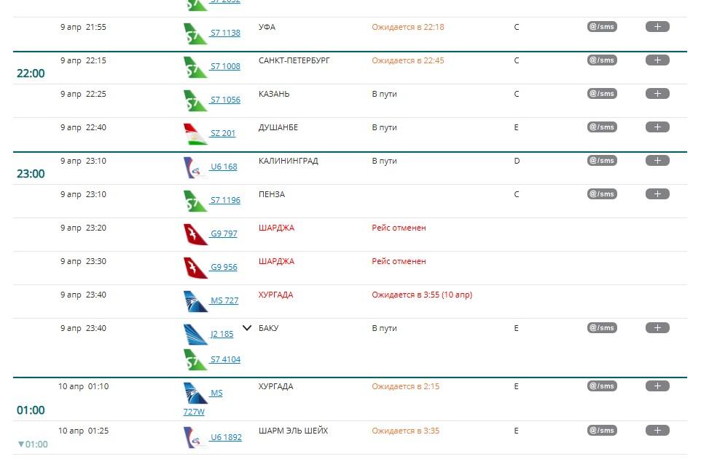Screen dimensions: 701x467
Task: Click the 23:00 hour section marker
Action: click(31, 174)
